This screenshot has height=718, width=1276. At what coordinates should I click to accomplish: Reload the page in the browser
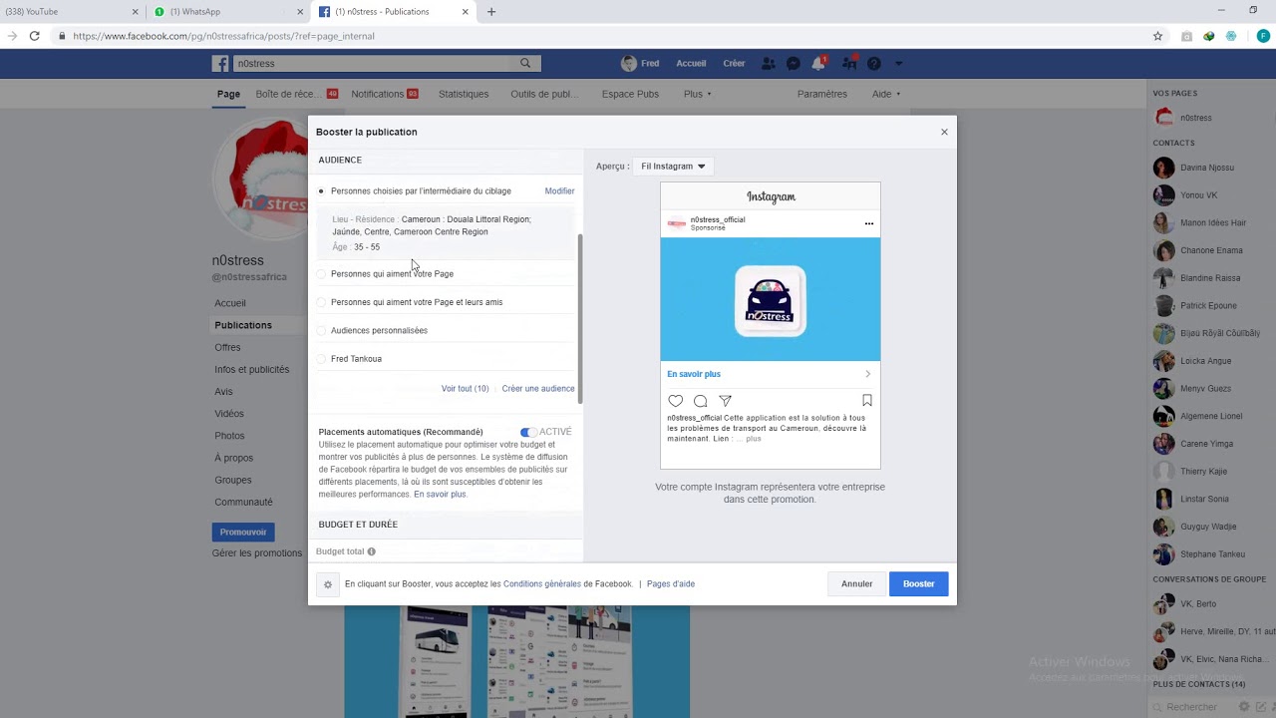click(34, 36)
